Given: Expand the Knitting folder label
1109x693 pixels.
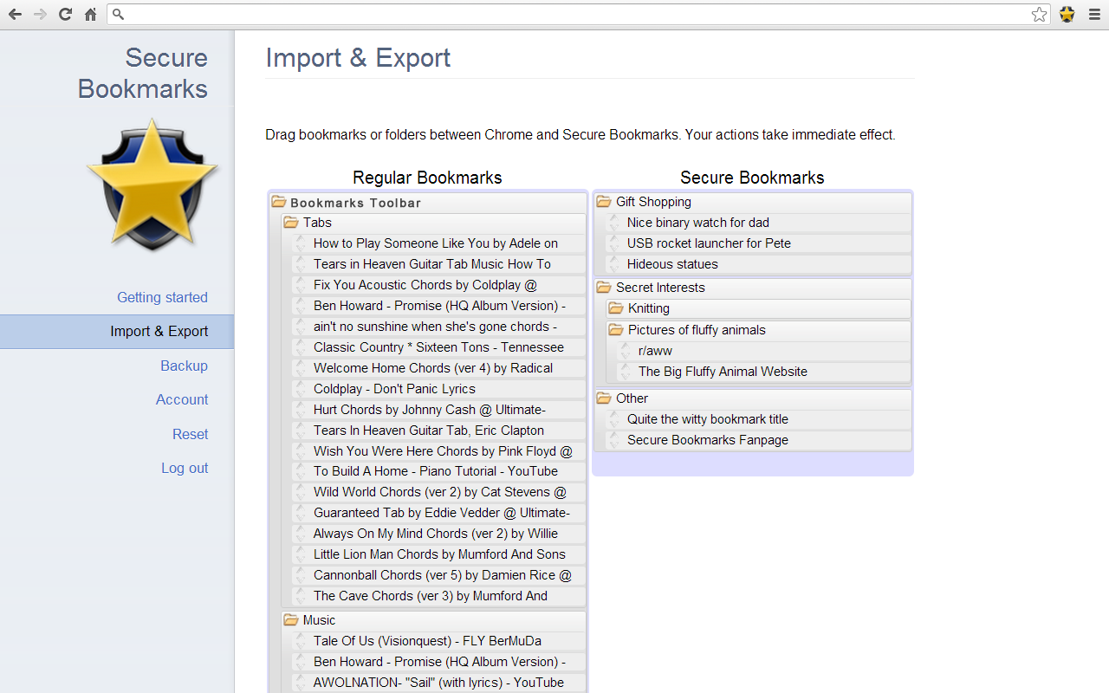Looking at the screenshot, I should (x=649, y=308).
